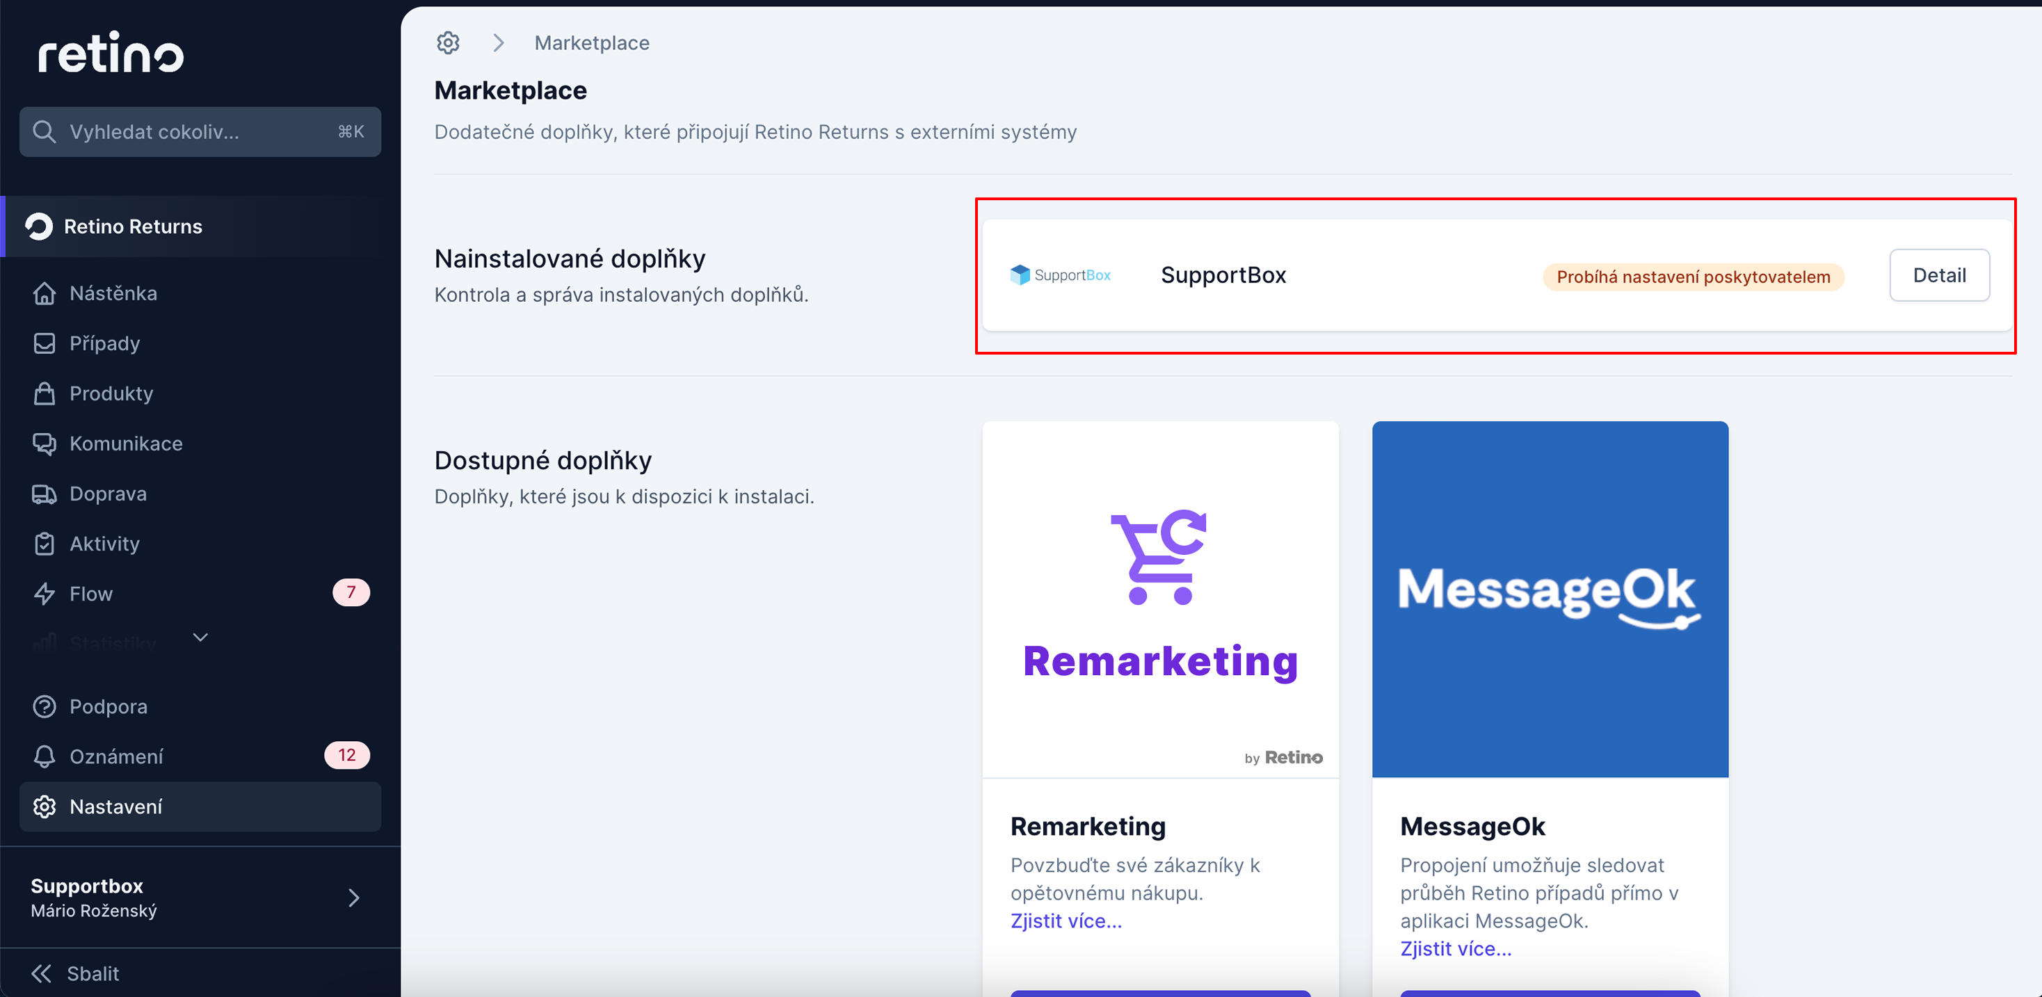This screenshot has width=2042, height=997.
Task: Click the Doprava truck icon
Action: (45, 494)
